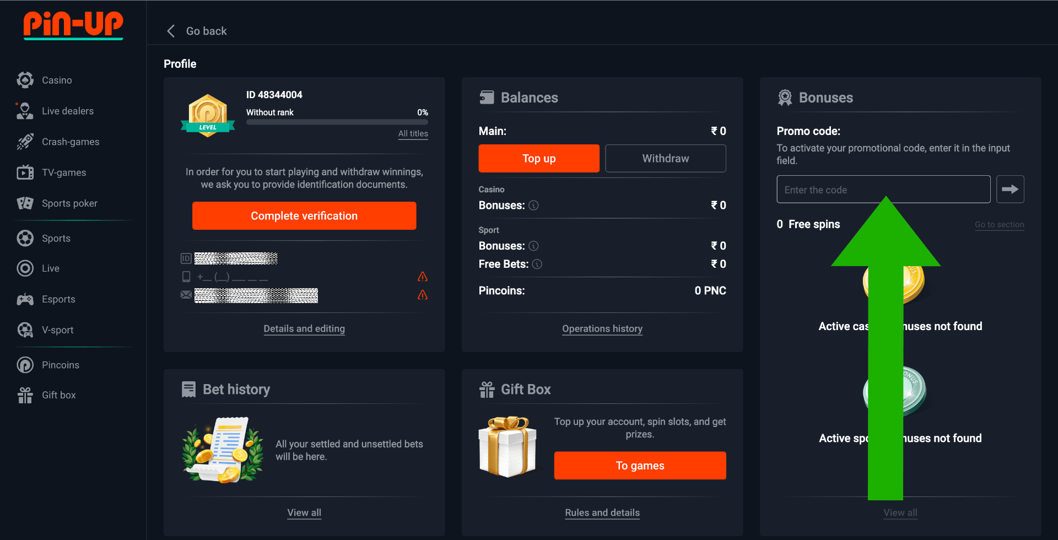Click the Withdraw button
Screen dimensions: 1058x540
click(x=665, y=159)
